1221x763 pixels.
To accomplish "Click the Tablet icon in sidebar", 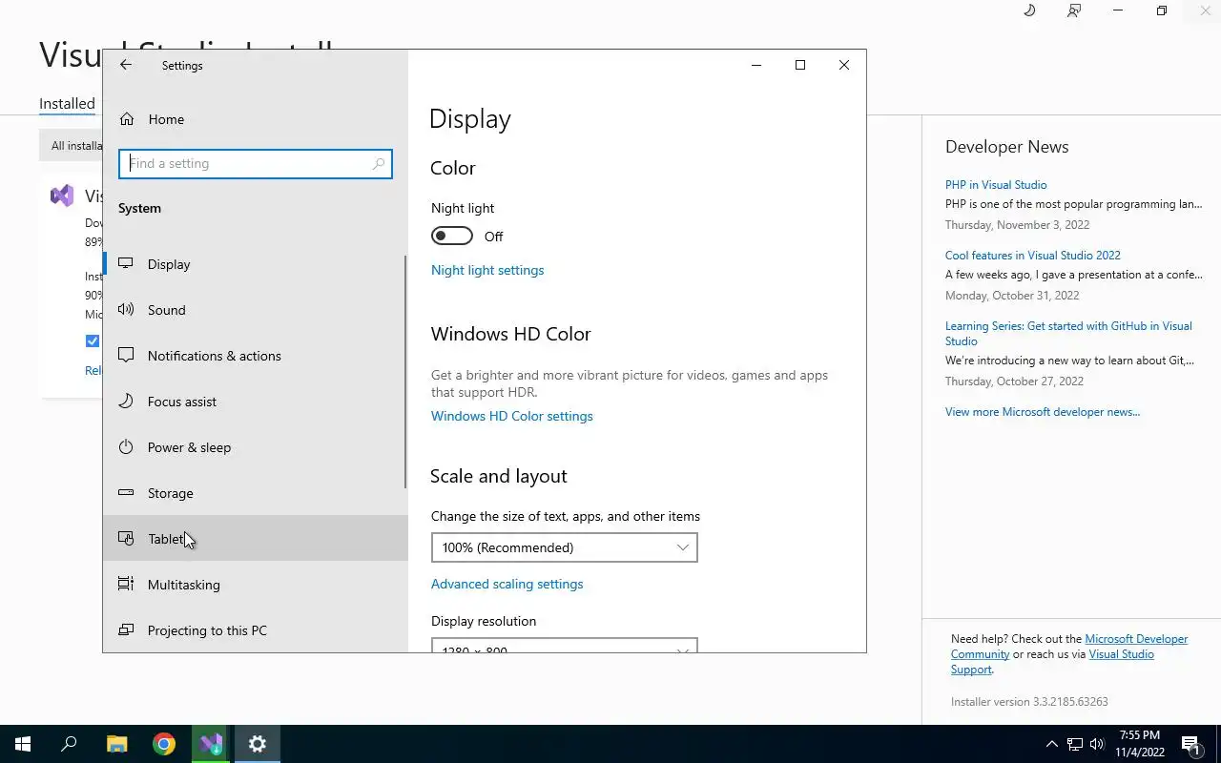I will pyautogui.click(x=126, y=538).
